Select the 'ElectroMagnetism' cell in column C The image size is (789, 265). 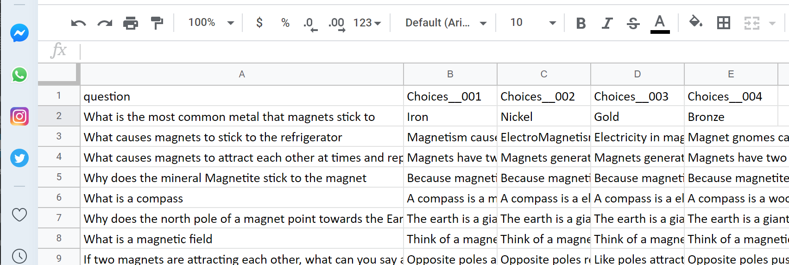coord(544,137)
